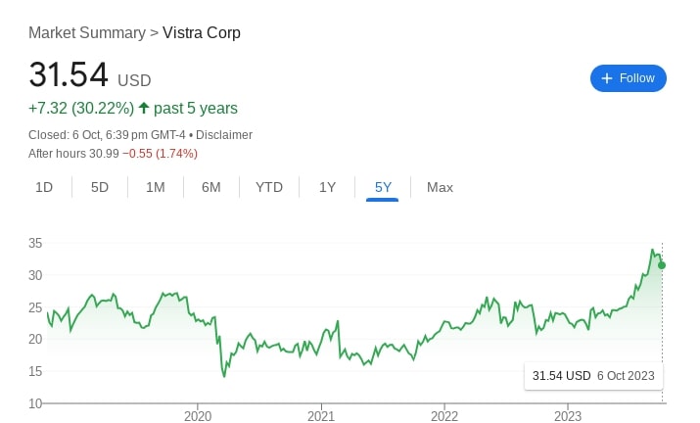The width and height of the screenshot is (700, 423).
Task: Click the 2020 x-axis label
Action: pyautogui.click(x=198, y=415)
